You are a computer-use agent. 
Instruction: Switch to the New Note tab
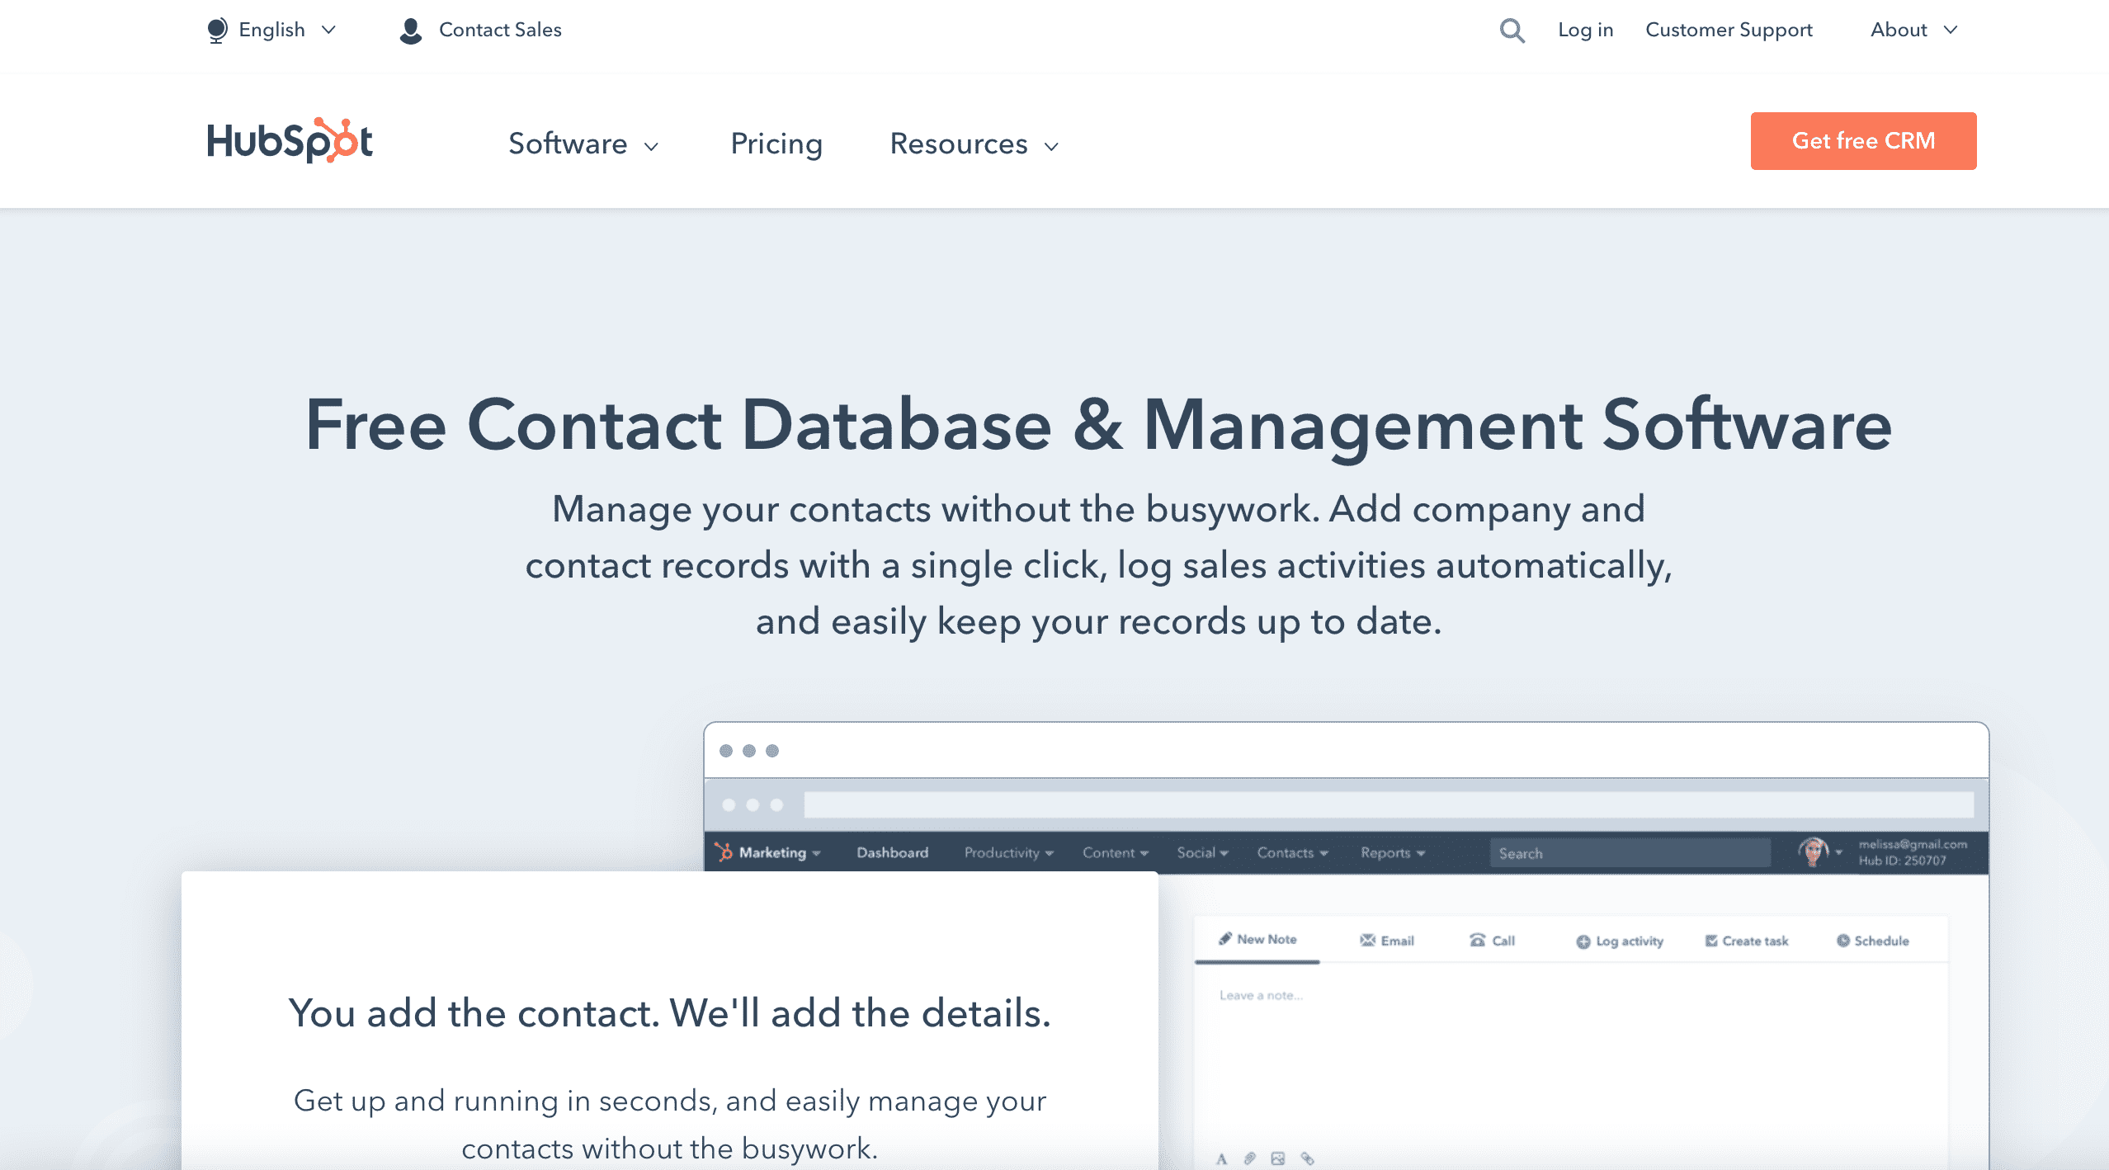tap(1257, 939)
